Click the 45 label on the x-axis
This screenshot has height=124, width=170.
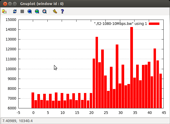[x=164, y=112]
